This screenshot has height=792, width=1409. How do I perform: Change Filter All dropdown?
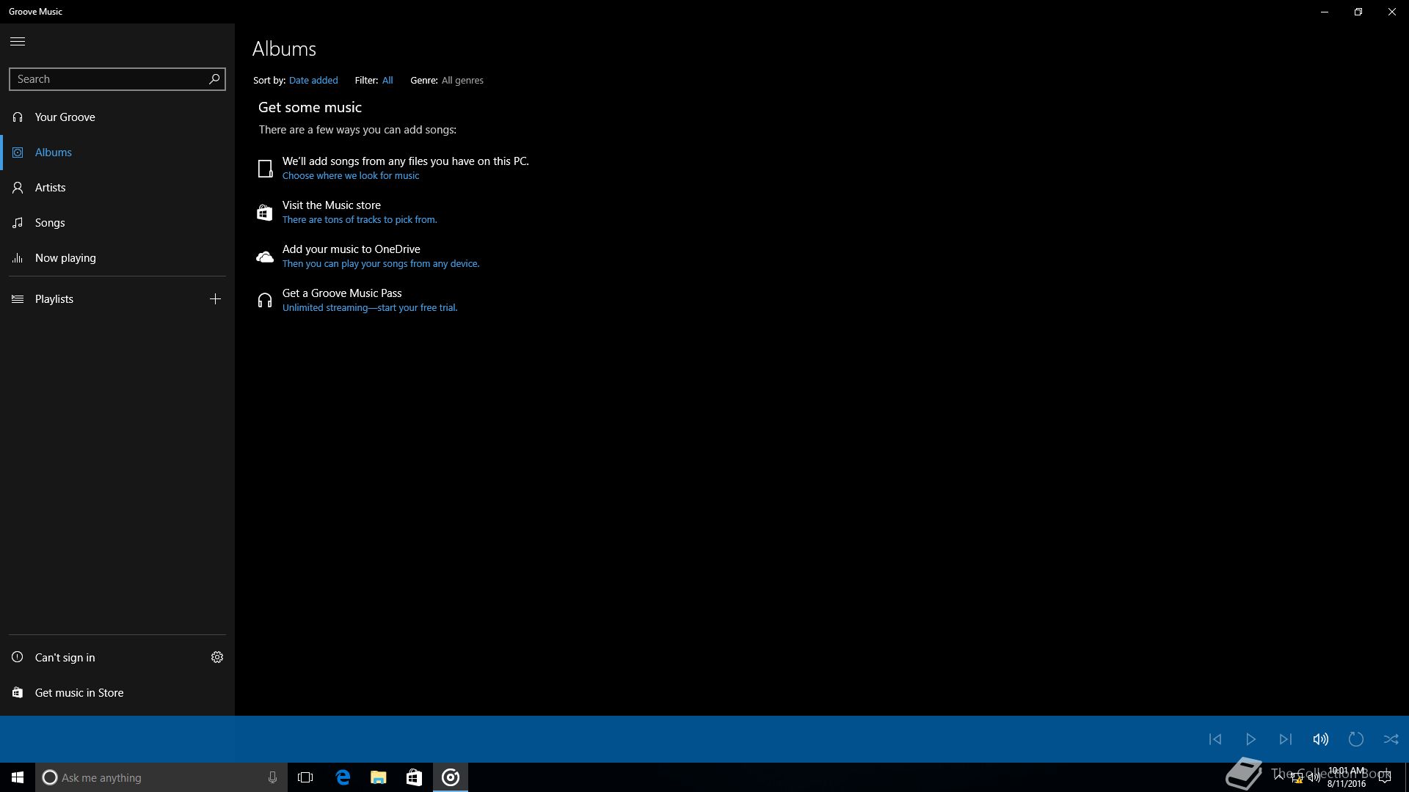[387, 81]
